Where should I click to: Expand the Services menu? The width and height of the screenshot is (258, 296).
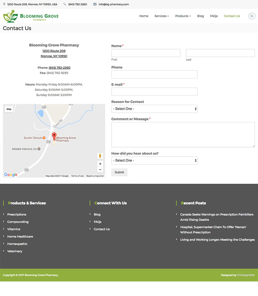(162, 16)
